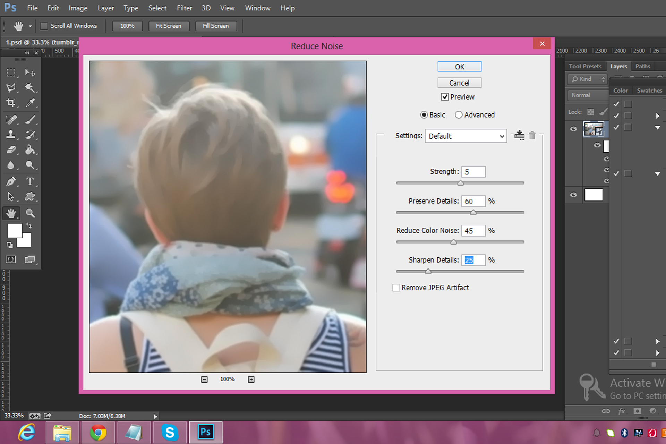Viewport: 666px width, 444px height.
Task: Expand status bar info arrow
Action: point(155,416)
